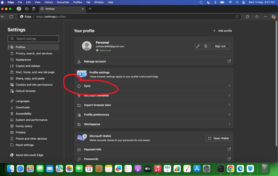
Task: Select Appearance in settings sidebar
Action: [33, 60]
